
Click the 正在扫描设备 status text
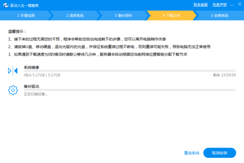(35, 94)
